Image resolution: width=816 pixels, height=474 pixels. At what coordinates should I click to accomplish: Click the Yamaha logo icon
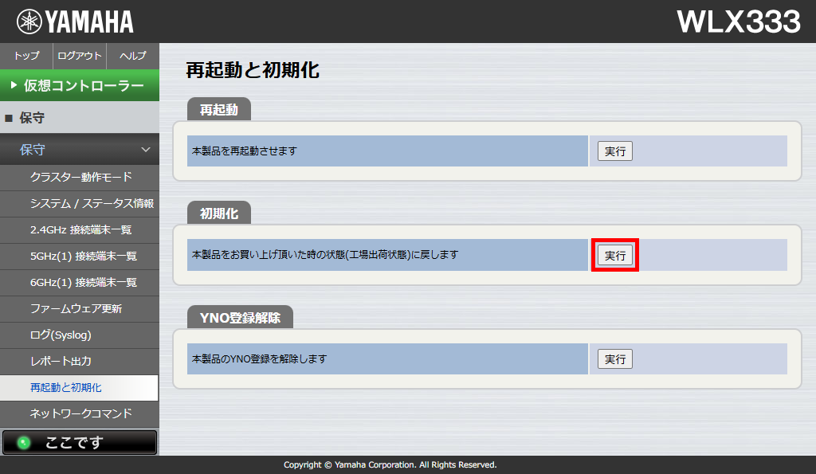point(29,22)
